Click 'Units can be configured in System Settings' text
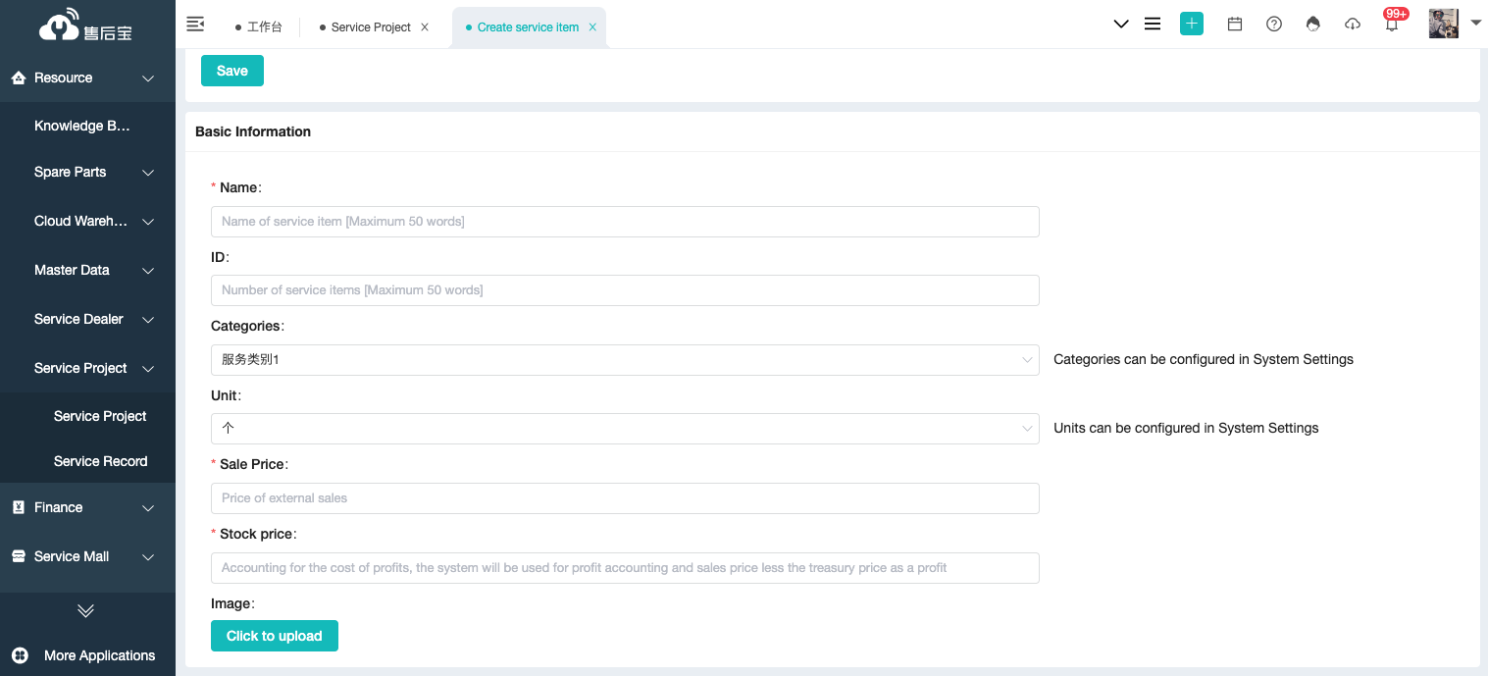This screenshot has height=676, width=1488. 1186,428
